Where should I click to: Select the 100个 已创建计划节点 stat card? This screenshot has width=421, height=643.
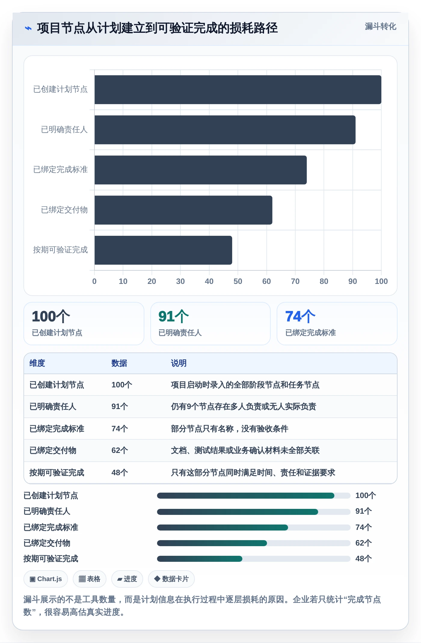tap(84, 324)
